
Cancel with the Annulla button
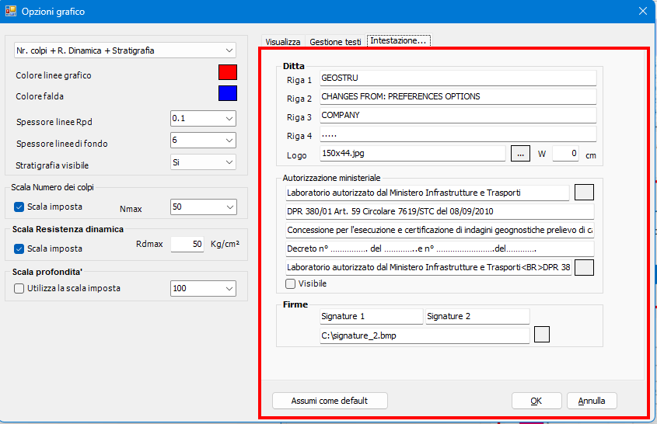coord(592,401)
